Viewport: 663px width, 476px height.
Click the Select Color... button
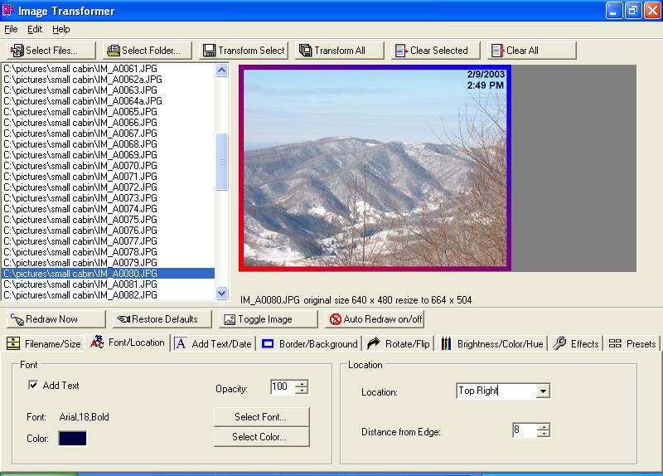(x=261, y=437)
